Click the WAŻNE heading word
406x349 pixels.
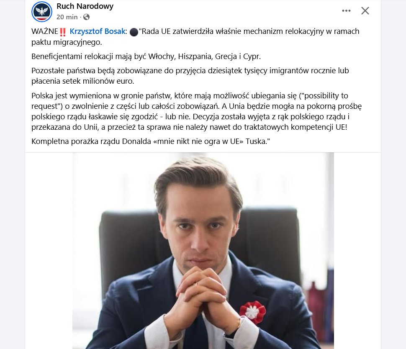[44, 31]
